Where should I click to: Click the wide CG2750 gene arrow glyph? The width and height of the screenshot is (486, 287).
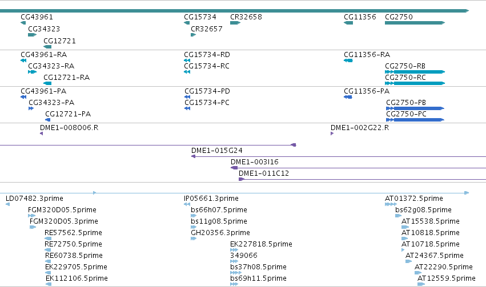point(415,23)
